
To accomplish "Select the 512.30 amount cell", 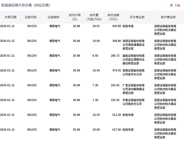I will (116, 115).
